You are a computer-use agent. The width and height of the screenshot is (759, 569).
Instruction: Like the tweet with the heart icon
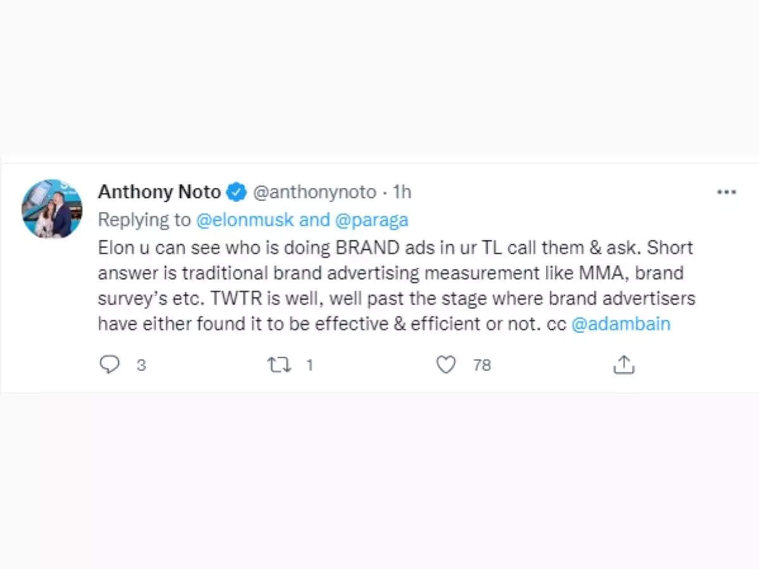click(446, 365)
